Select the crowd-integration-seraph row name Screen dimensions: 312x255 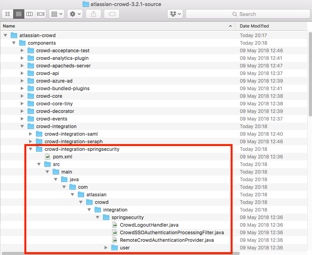tap(74, 142)
